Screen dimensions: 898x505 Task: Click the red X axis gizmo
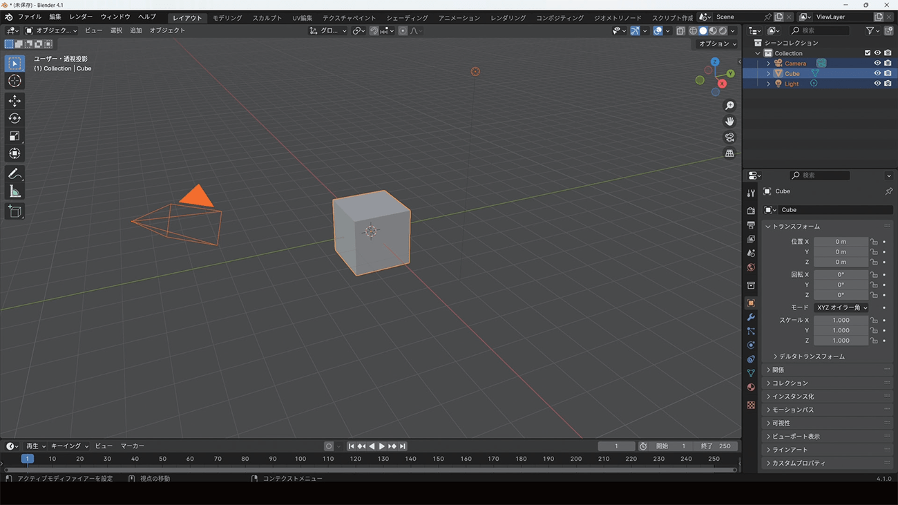point(722,84)
